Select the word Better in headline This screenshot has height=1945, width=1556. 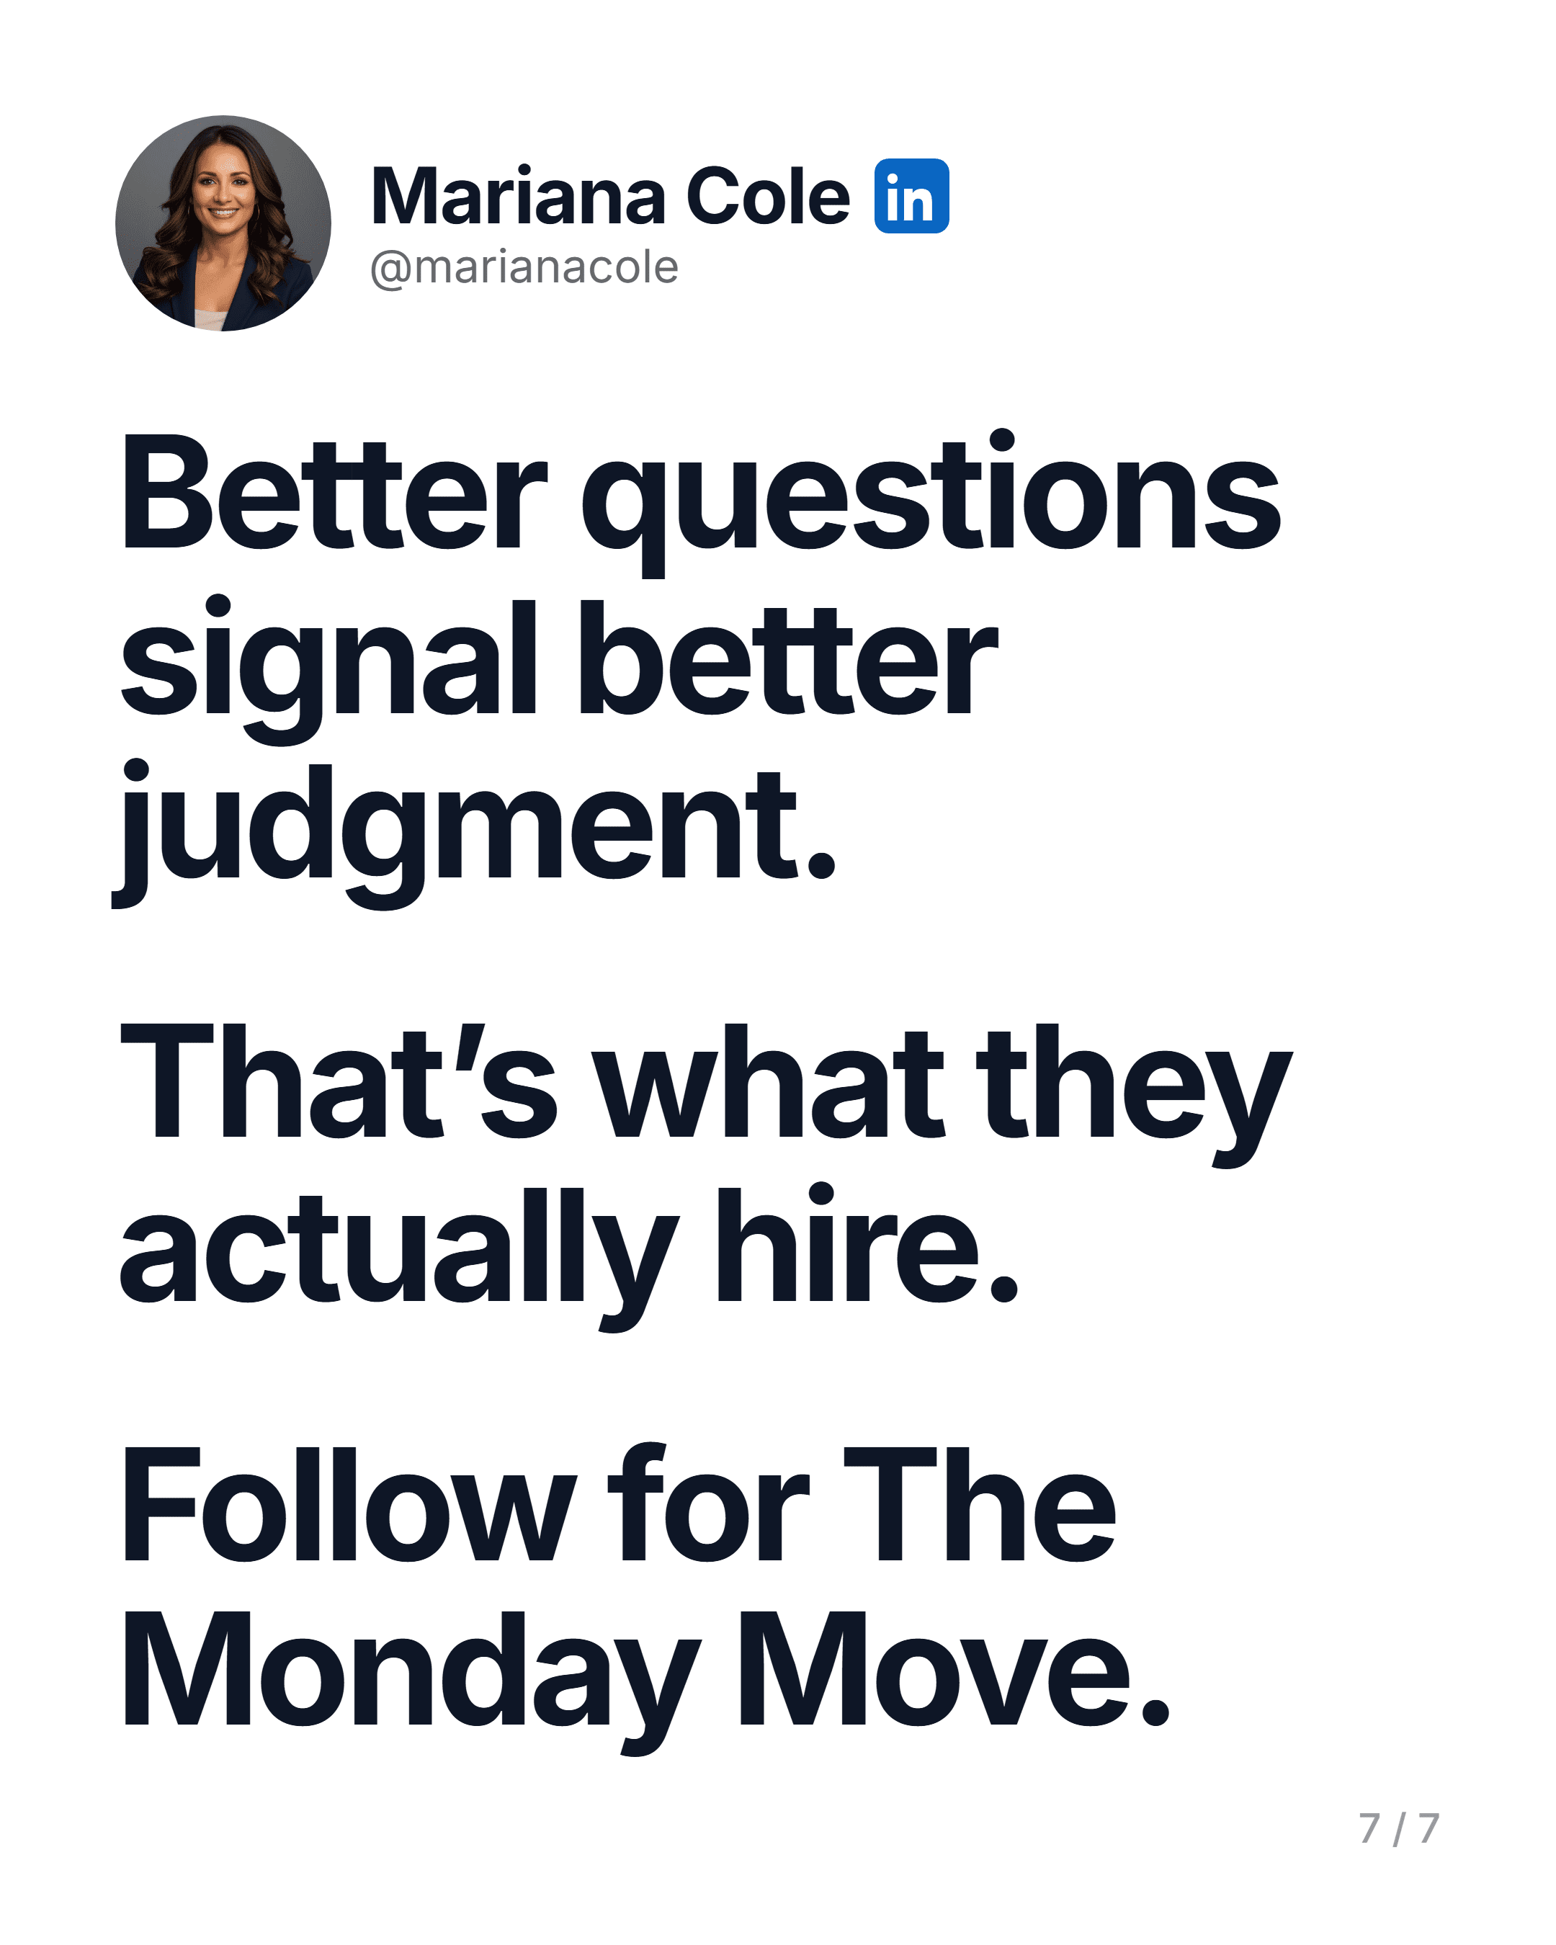[333, 496]
